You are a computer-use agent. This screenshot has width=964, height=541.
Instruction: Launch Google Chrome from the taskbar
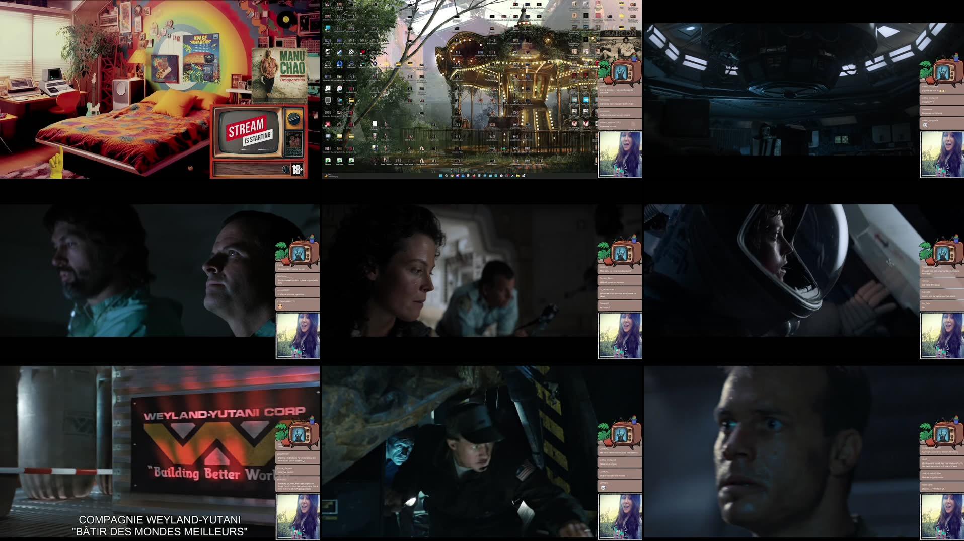452,177
